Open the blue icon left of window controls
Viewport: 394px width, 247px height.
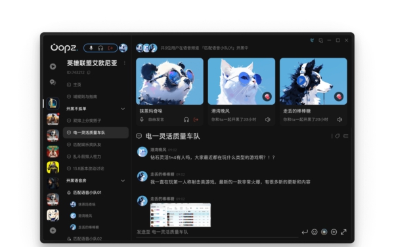click(312, 41)
